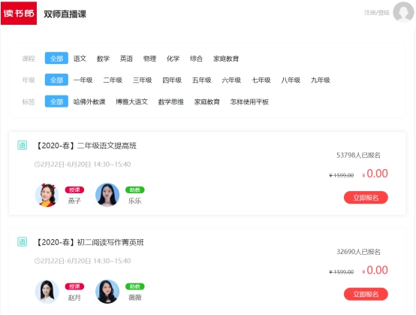Open assistant 乐乐's avatar photo
The height and width of the screenshot is (315, 416).
(x=107, y=195)
